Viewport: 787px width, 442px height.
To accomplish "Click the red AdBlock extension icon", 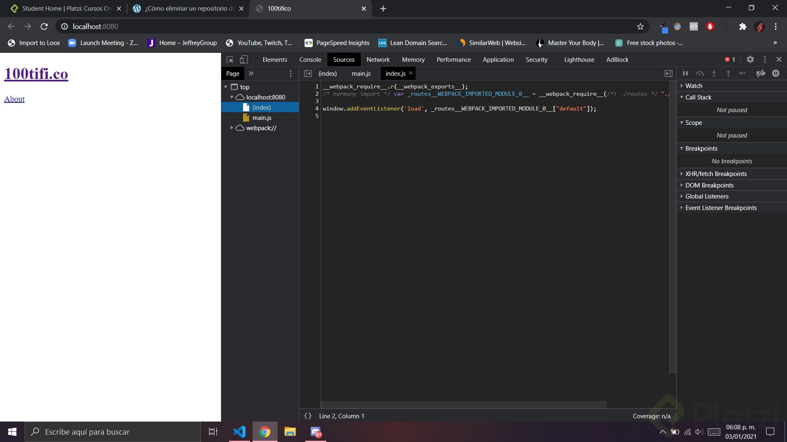I will coord(710,27).
